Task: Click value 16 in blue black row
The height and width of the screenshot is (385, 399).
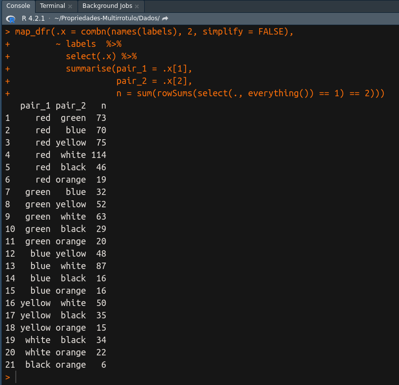Action: [x=101, y=278]
